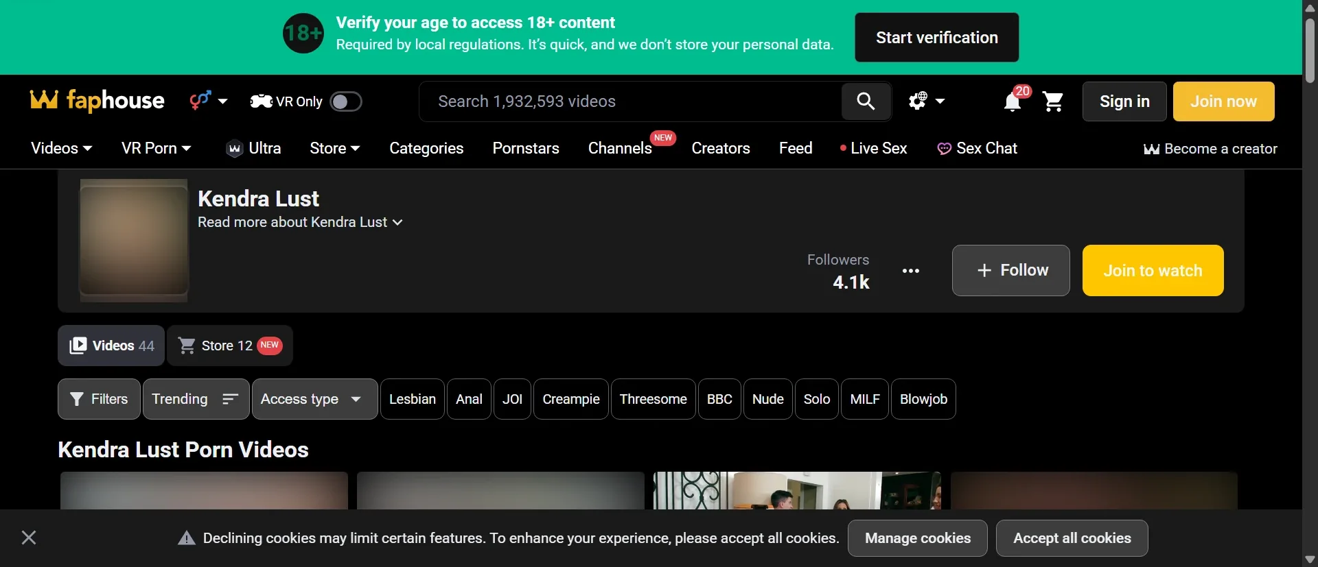Screen dimensions: 1318x567
Task: Toggle the VR Only switch
Action: (x=346, y=101)
